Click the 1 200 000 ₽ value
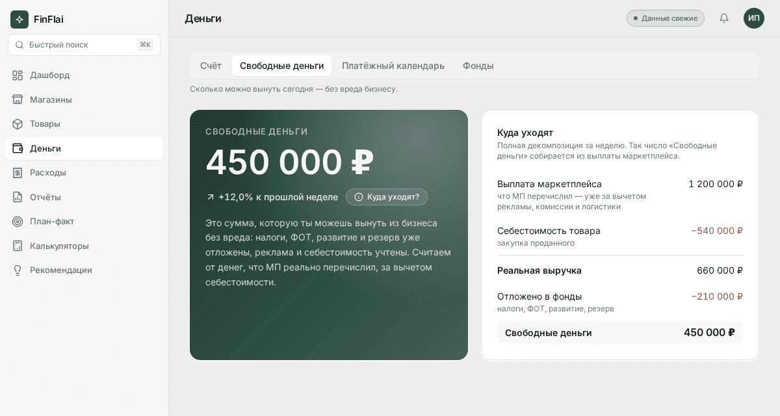This screenshot has width=780, height=416. point(716,184)
